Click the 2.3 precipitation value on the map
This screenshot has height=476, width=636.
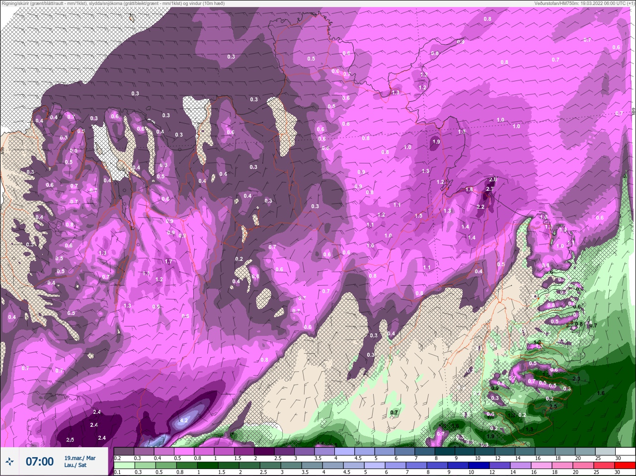coord(576,379)
